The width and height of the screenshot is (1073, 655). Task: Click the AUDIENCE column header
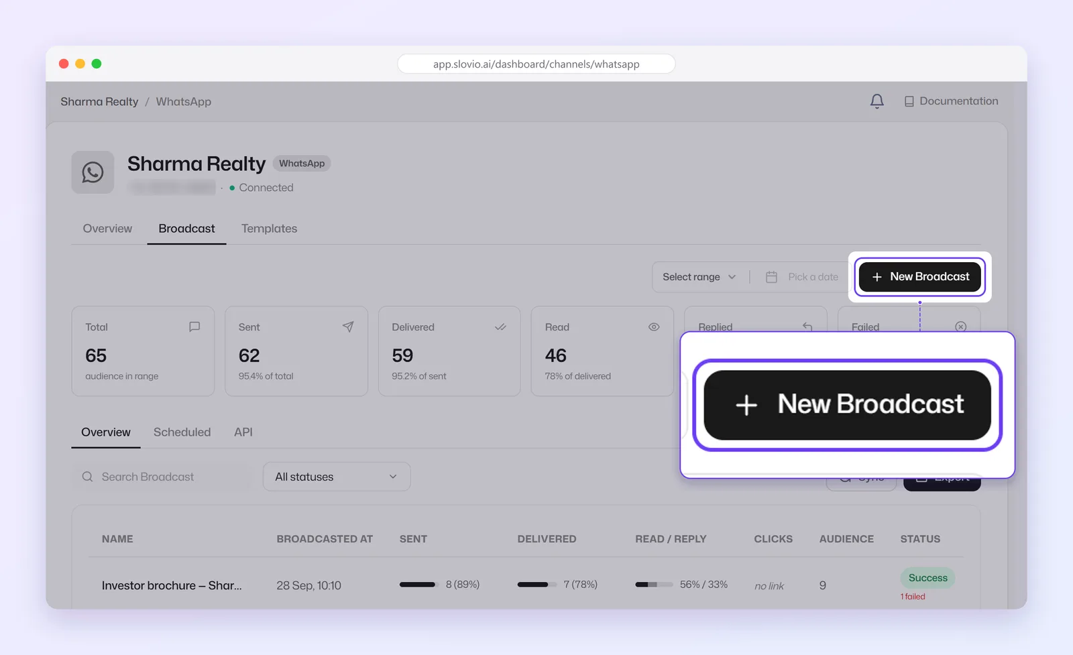point(846,539)
